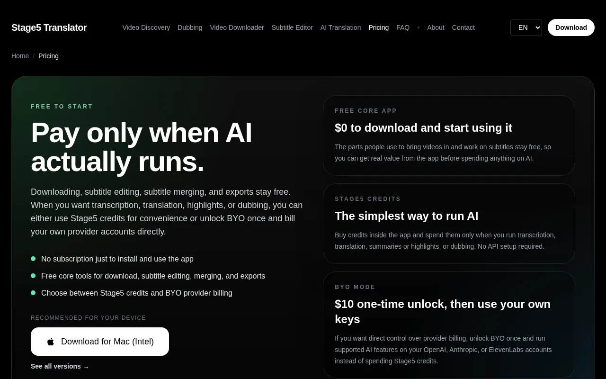Open the Subtitle Editor page

[x=292, y=27]
